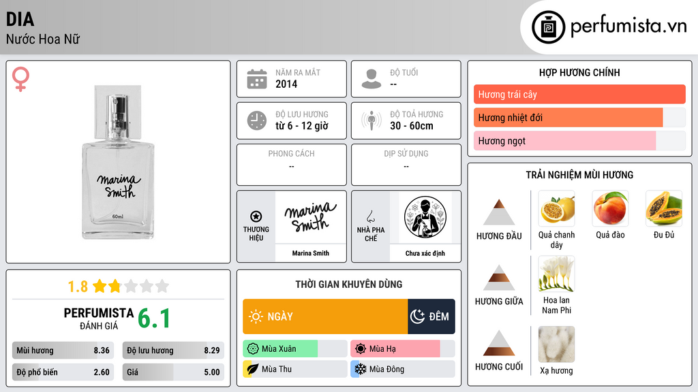
Task: Click the sun icon for Mùa Hạ
Action: [x=361, y=349]
